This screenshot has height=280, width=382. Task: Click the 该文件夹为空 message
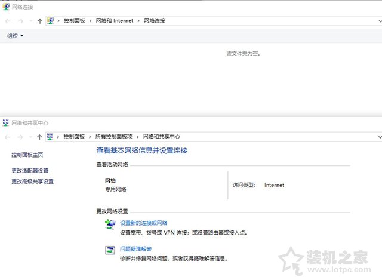coord(243,53)
